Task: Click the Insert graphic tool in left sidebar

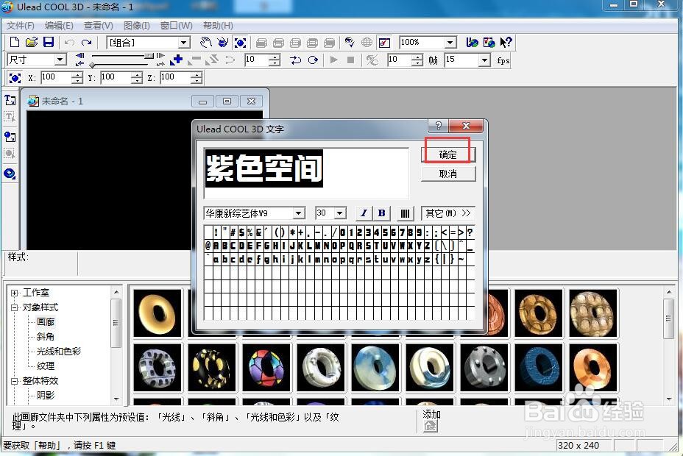Action: (10, 137)
